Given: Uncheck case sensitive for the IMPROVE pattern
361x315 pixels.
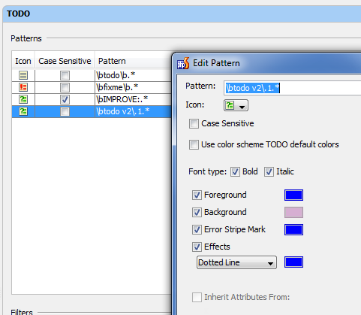Looking at the screenshot, I should coord(65,99).
